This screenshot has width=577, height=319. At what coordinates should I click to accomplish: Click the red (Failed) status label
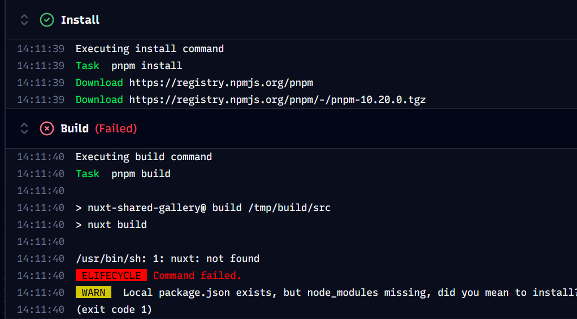(115, 128)
